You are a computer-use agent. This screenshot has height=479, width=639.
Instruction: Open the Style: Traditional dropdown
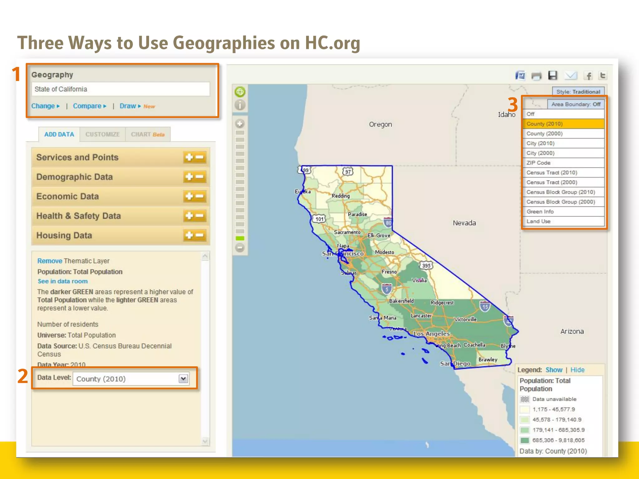point(578,92)
